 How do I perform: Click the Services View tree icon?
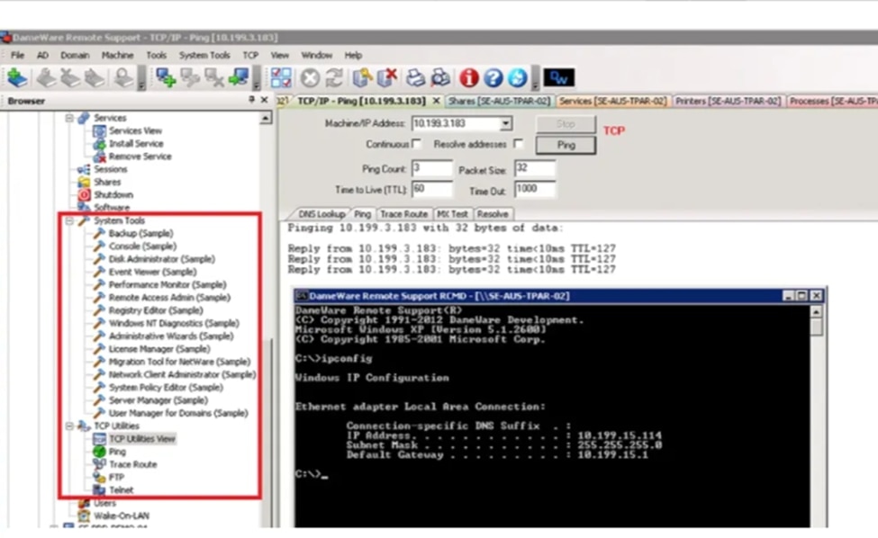point(99,130)
